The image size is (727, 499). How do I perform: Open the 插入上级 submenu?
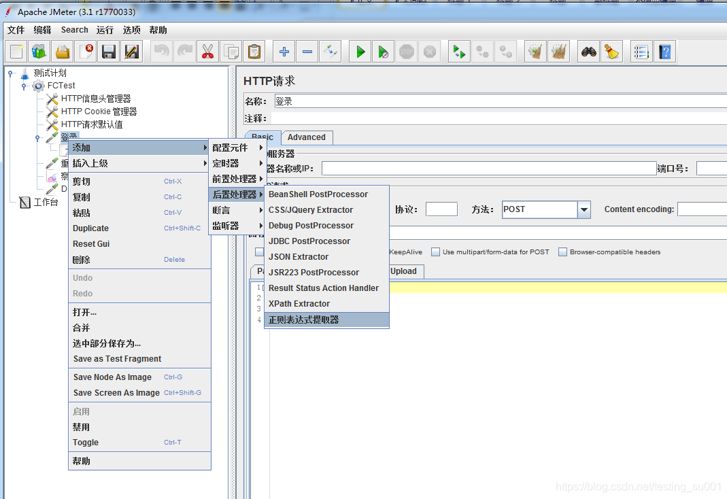click(139, 163)
